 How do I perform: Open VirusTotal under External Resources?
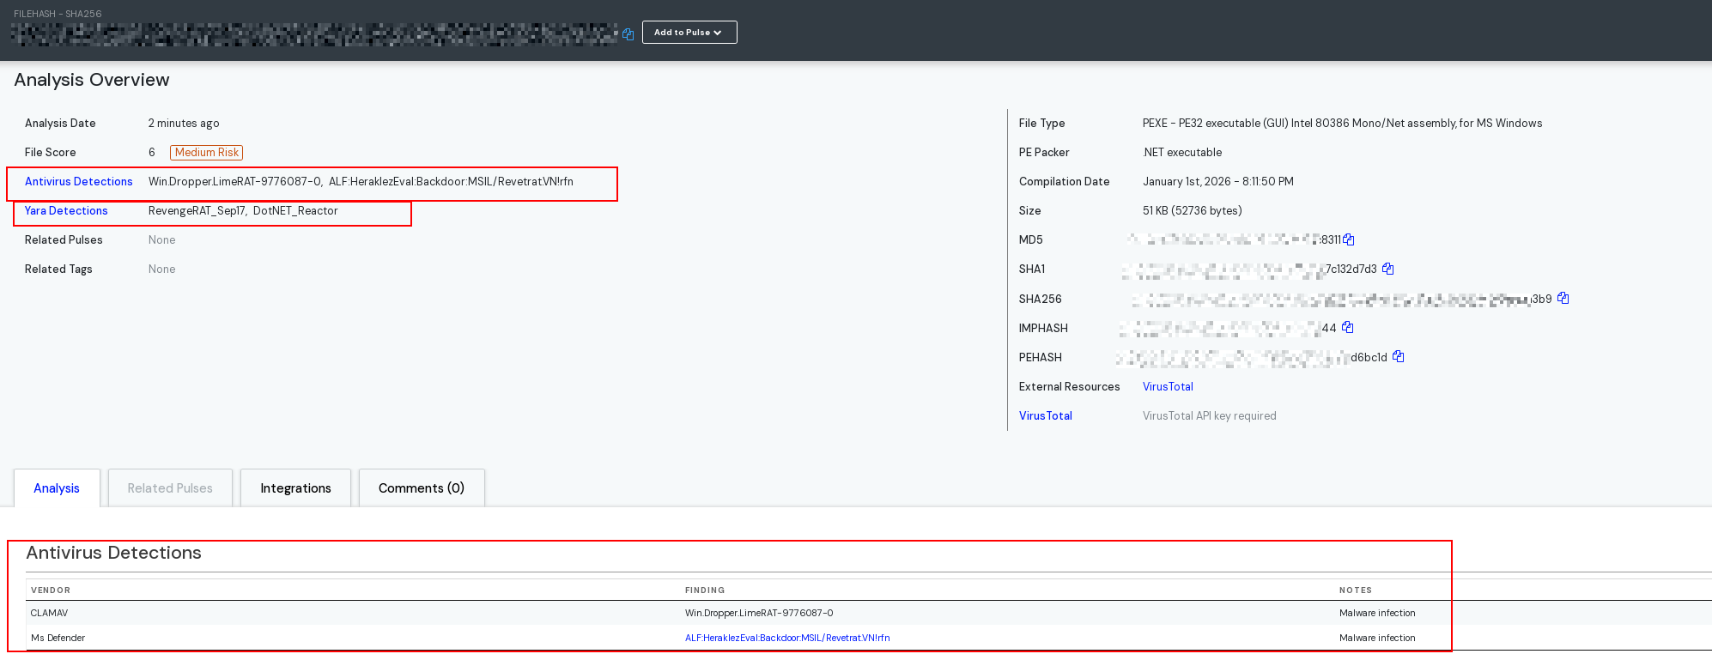click(x=1168, y=386)
